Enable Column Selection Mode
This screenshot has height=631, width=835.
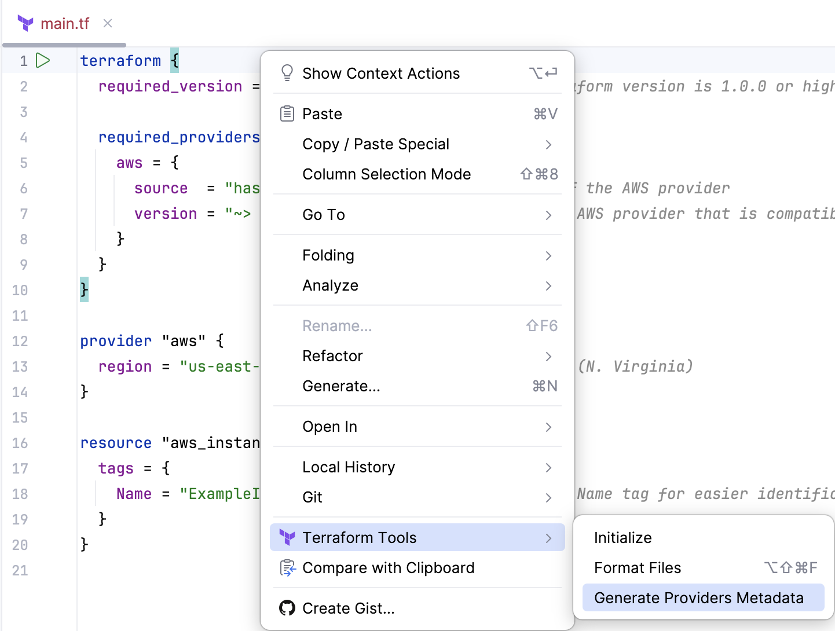point(386,174)
